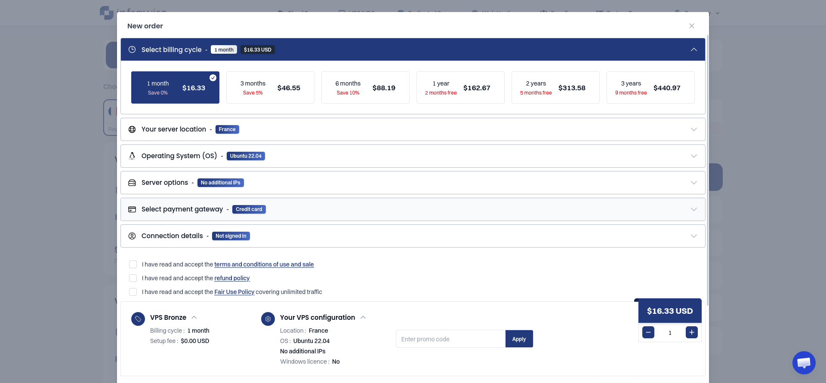The image size is (826, 383).
Task: Click the globe icon for server location
Action: tap(132, 129)
